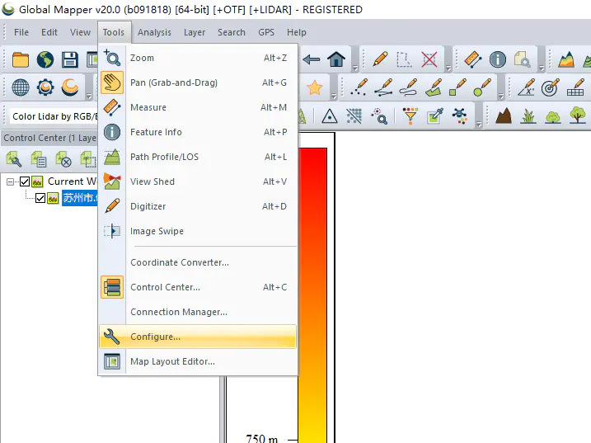Open Coordinate Converter dialog

coord(198,262)
